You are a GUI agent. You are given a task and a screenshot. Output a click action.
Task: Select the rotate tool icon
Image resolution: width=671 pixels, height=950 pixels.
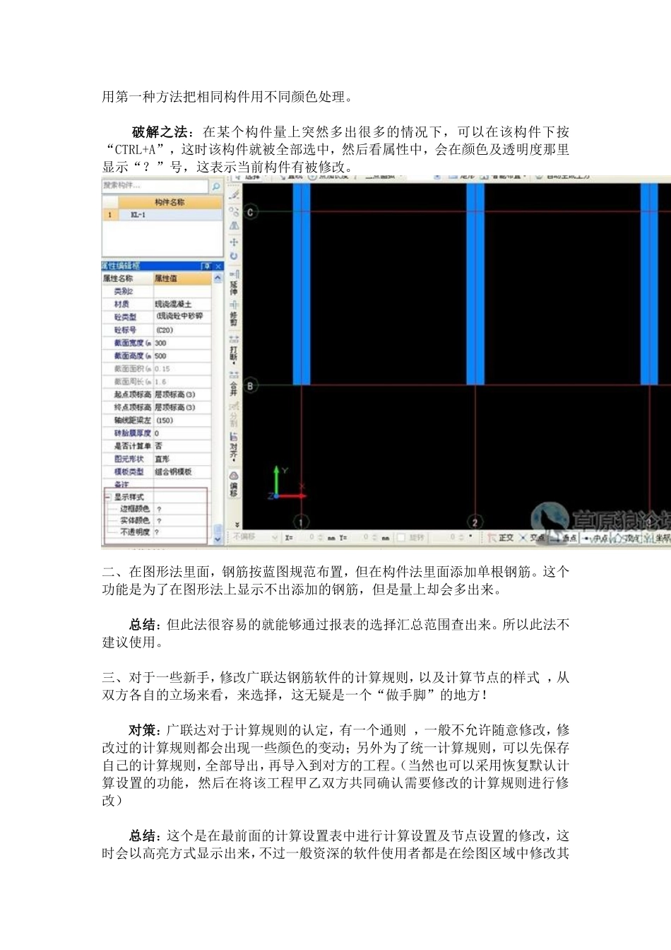point(234,257)
